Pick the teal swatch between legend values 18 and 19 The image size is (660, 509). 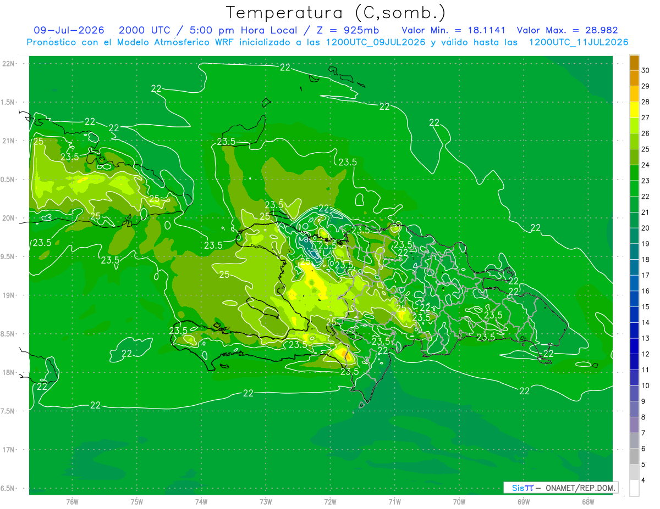coord(634,252)
